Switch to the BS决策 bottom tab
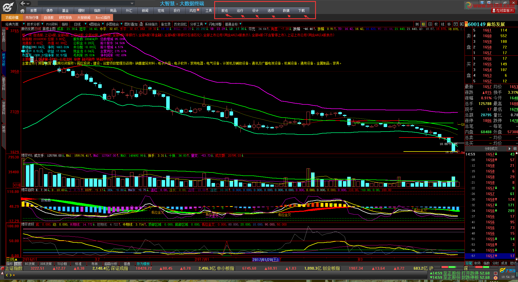This screenshot has width=518, height=282. click(x=30, y=264)
